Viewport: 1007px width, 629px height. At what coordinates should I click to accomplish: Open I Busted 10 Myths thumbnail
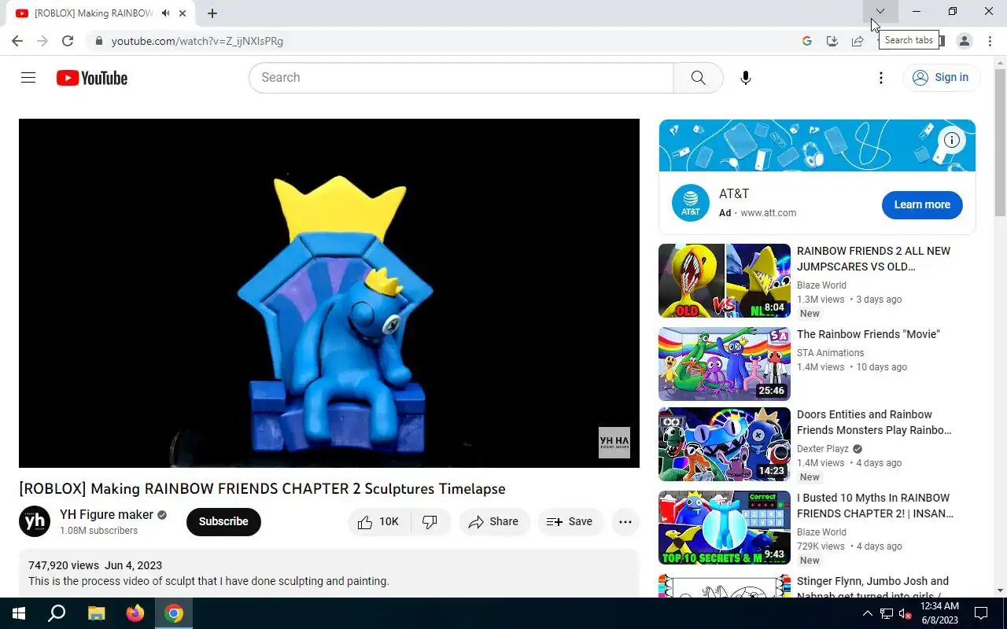(725, 528)
